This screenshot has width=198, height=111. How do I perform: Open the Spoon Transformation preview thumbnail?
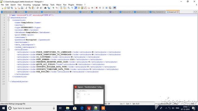coord(89,97)
